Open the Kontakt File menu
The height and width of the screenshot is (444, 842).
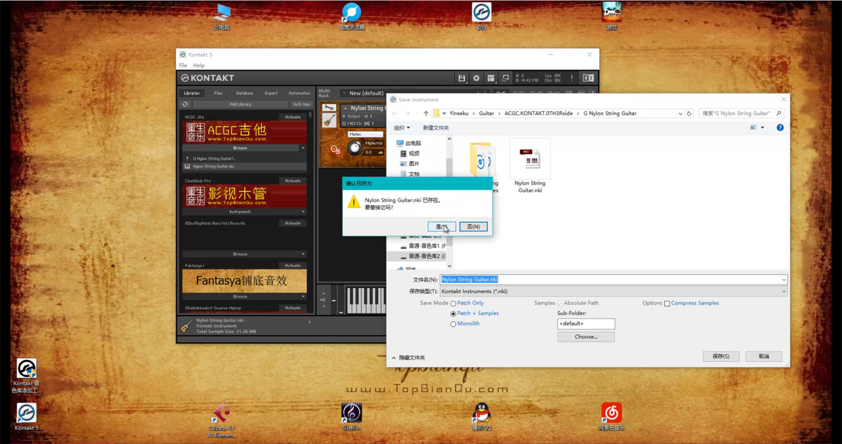(183, 65)
